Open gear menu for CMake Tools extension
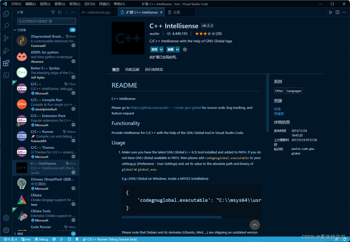The image size is (350, 242). [x=73, y=220]
